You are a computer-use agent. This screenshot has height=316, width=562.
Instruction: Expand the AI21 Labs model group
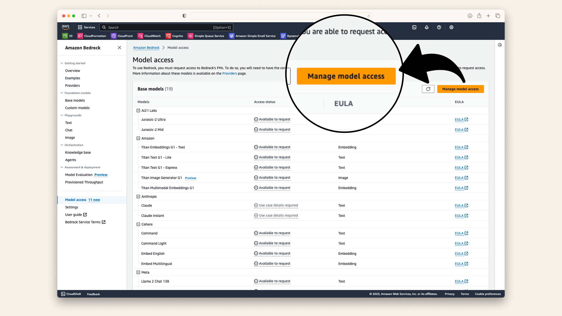138,110
